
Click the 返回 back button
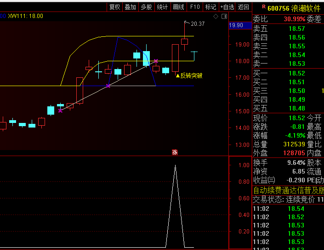[x=244, y=7]
